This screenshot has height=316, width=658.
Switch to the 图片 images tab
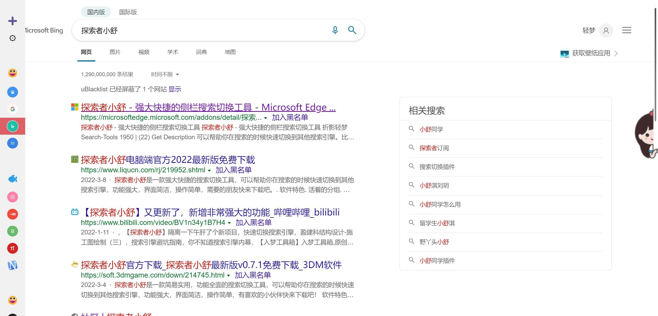pos(115,52)
